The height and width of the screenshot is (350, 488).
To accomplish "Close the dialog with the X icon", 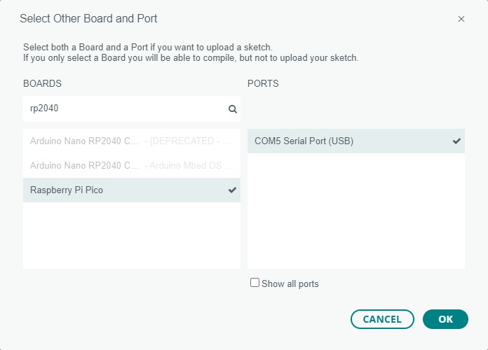I will [461, 19].
